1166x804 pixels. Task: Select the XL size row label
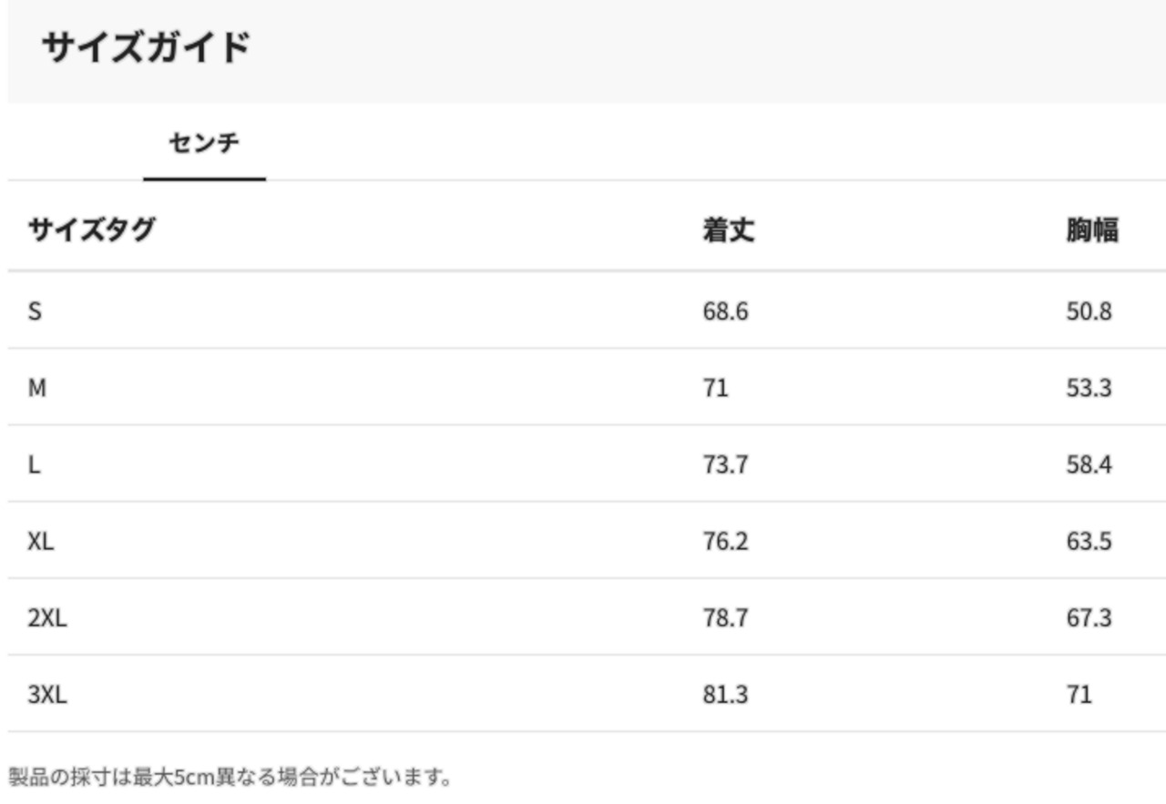click(x=41, y=542)
